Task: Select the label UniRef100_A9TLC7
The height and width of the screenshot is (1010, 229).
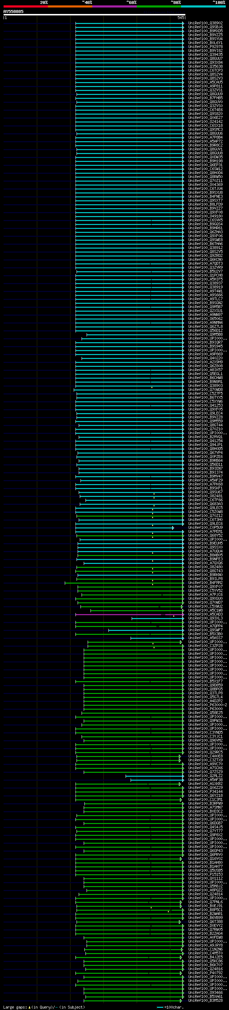Action: [205, 299]
